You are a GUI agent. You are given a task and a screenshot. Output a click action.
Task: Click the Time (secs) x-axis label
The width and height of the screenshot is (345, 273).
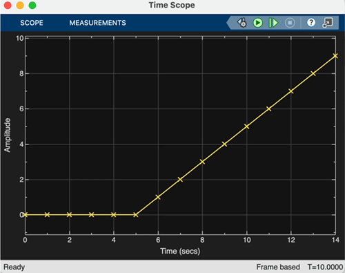click(180, 251)
